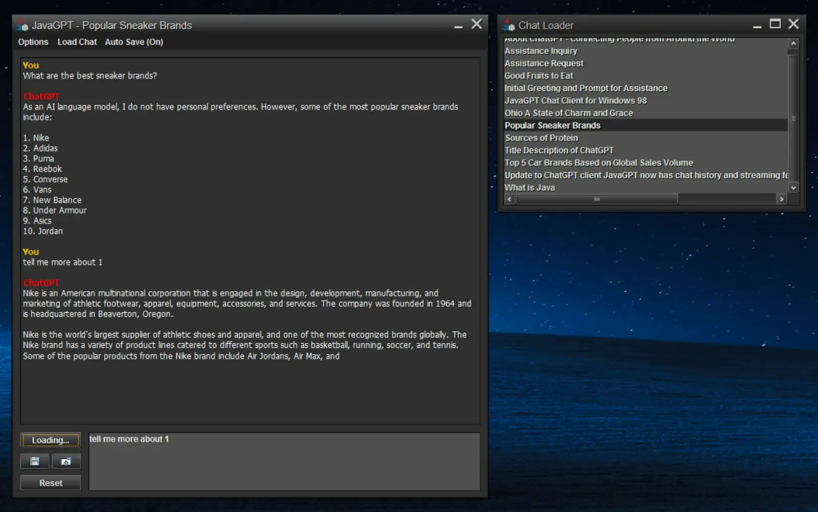Click Chat Loader vertical scrollbar up arrow

(x=793, y=44)
